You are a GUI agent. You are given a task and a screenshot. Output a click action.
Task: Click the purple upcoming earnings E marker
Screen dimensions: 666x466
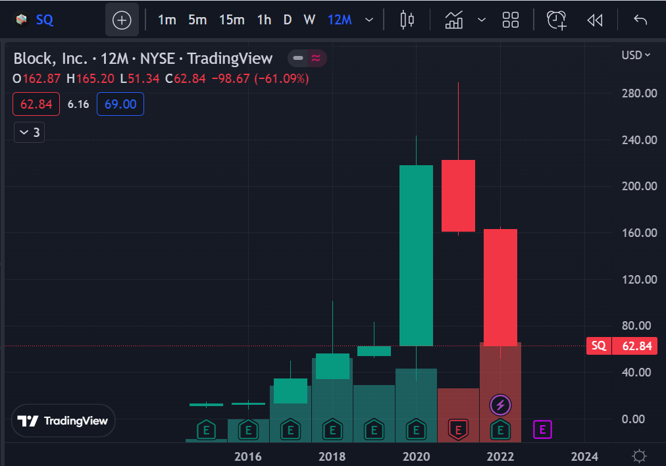[542, 430]
